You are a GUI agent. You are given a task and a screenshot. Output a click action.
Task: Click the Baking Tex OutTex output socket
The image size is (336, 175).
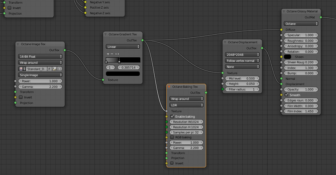point(206,93)
